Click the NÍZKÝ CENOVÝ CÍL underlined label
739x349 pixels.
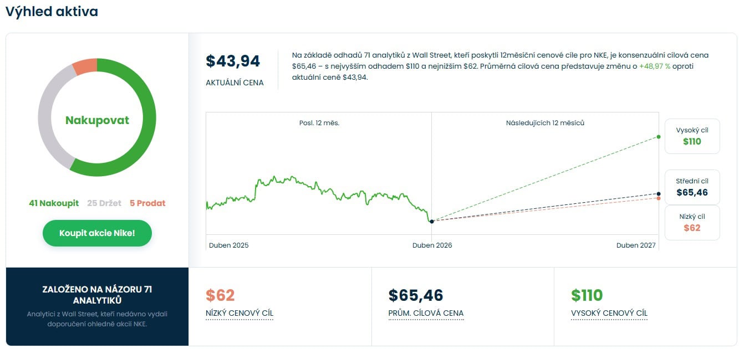(239, 314)
